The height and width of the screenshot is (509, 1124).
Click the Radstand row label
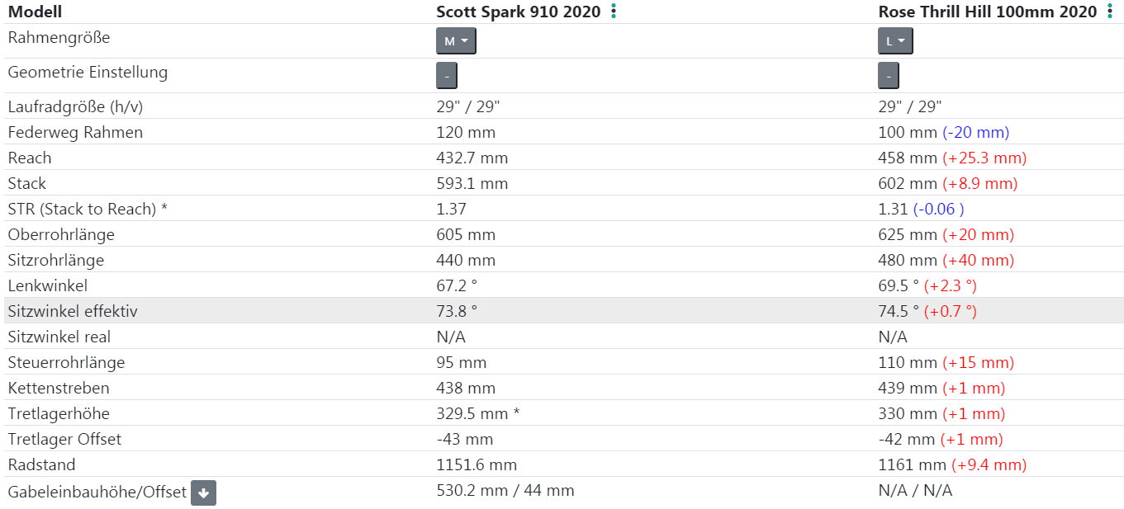pyautogui.click(x=41, y=464)
